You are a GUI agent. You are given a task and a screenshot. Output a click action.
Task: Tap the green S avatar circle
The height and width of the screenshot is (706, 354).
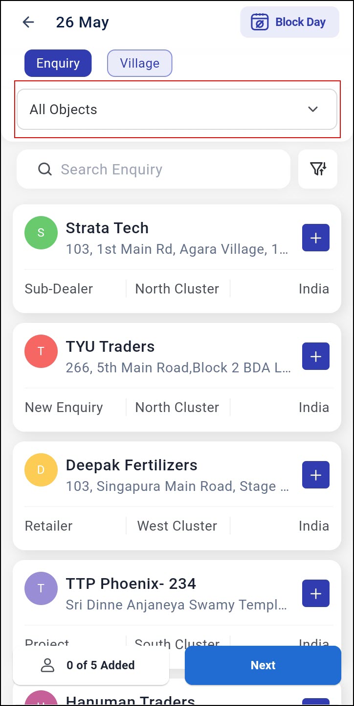41,233
